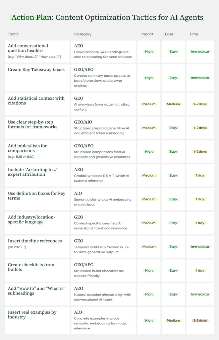The height and width of the screenshot is (340, 219).
Task: Open the "According to..." expert attribution tactic
Action: point(33,172)
